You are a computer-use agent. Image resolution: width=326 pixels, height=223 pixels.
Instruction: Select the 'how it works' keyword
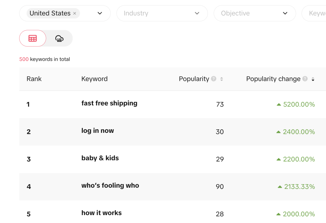pyautogui.click(x=101, y=213)
